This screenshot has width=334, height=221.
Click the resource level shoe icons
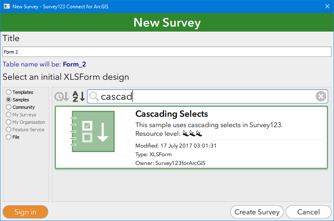tap(192, 134)
